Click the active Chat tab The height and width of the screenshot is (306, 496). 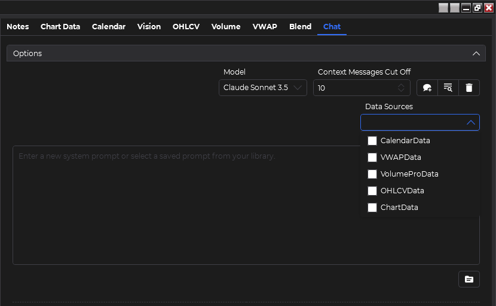332,26
